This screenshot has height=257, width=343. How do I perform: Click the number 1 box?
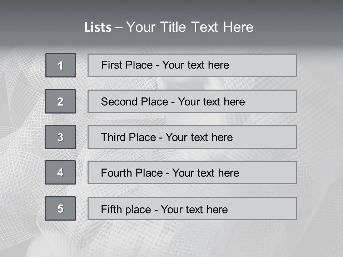click(x=61, y=65)
